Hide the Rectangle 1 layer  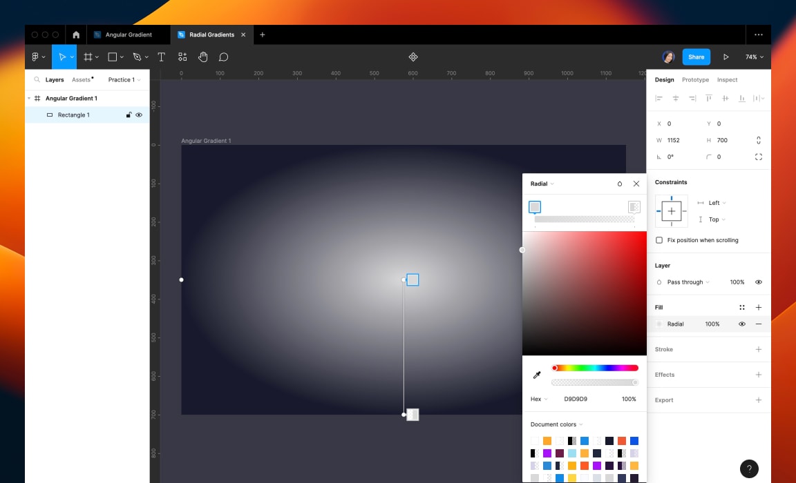pyautogui.click(x=138, y=115)
